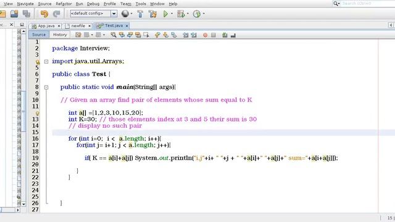The height and width of the screenshot is (222, 395).
Task: Click Find Selection magnifier icon
Action: point(114,35)
